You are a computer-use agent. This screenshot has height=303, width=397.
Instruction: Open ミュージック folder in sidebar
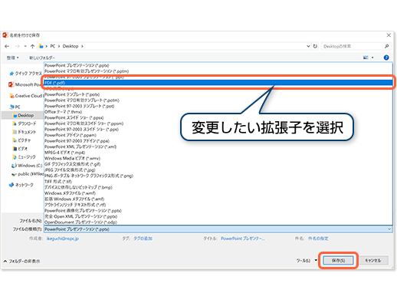coord(24,157)
